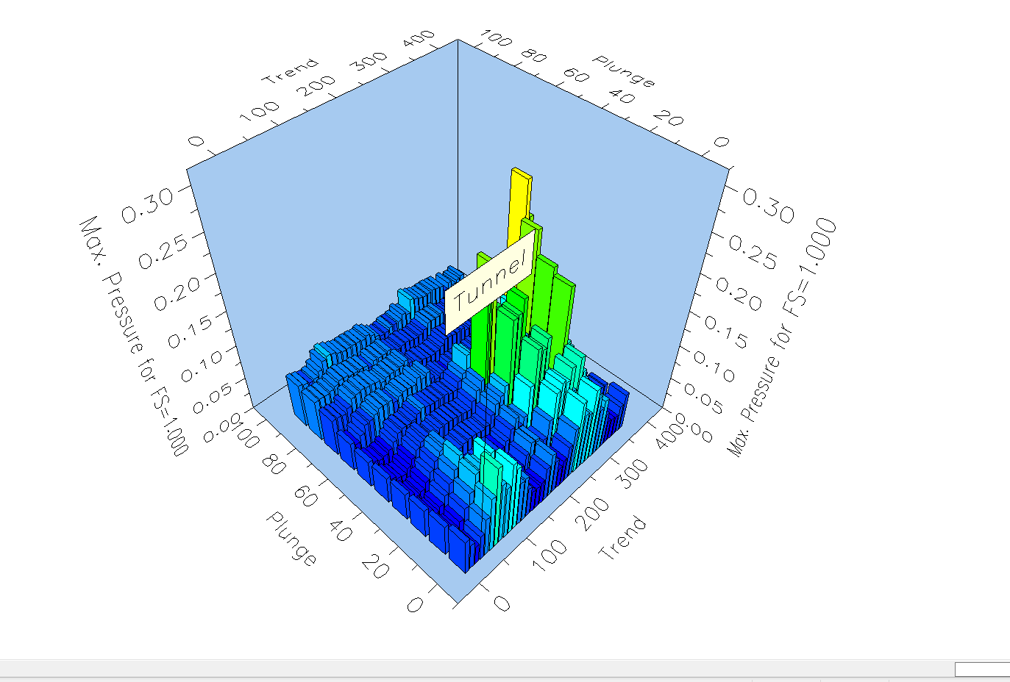
Task: Select Plunge axis title along the bottom edge
Action: coord(292,539)
